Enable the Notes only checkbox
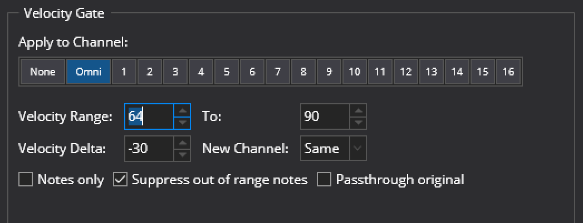This screenshot has height=223, width=583. click(26, 180)
